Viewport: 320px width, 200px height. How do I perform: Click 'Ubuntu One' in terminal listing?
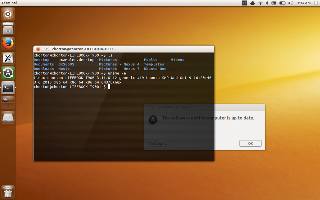(x=155, y=69)
